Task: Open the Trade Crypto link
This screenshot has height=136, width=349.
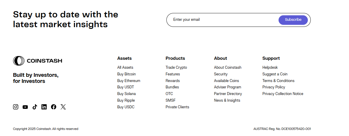Action: (176, 67)
